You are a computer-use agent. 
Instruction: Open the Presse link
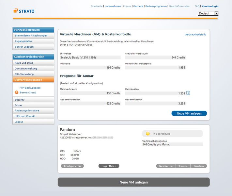click(x=127, y=6)
